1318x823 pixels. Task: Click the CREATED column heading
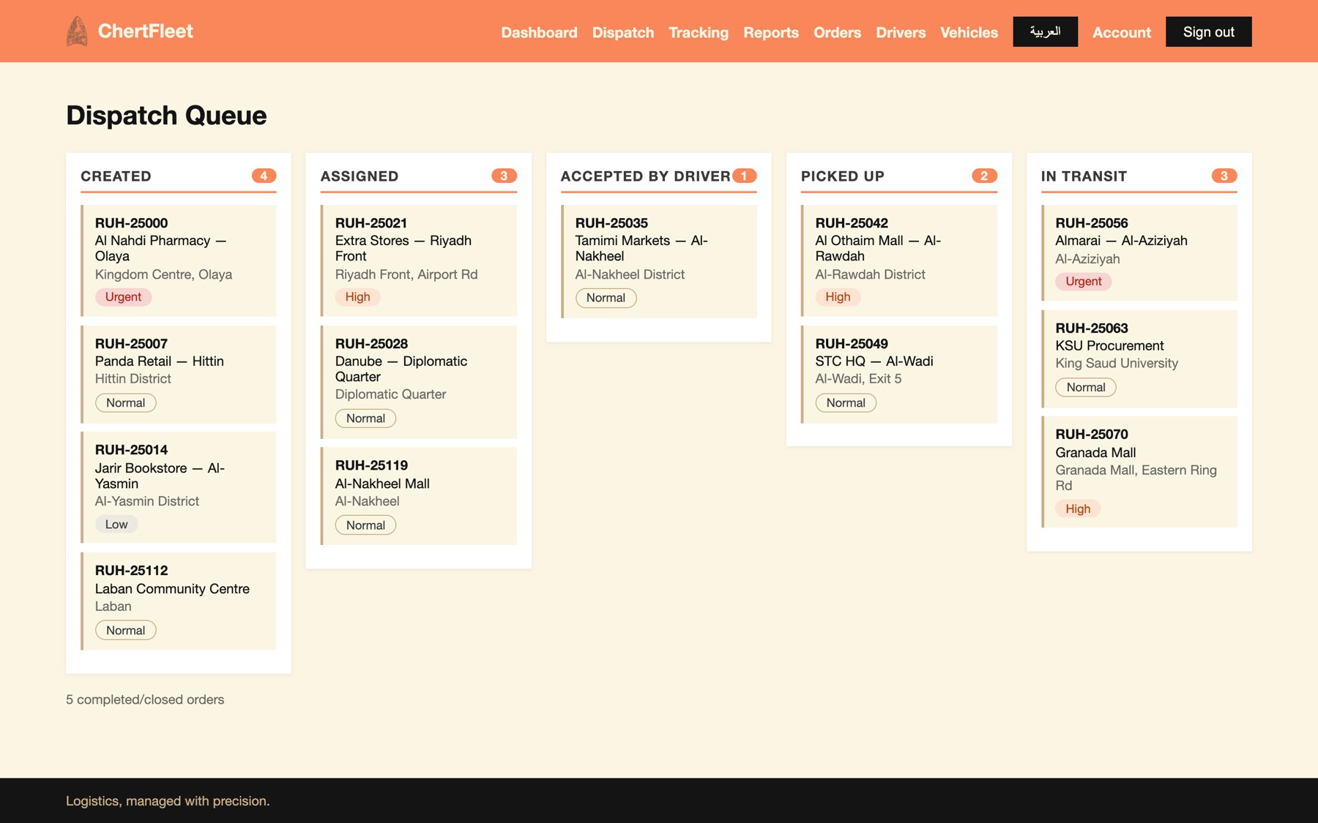[x=116, y=176]
